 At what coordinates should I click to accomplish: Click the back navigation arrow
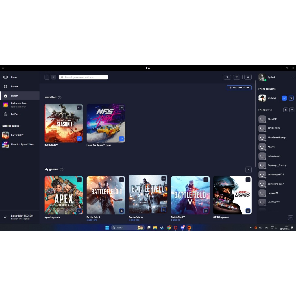[x=47, y=77]
